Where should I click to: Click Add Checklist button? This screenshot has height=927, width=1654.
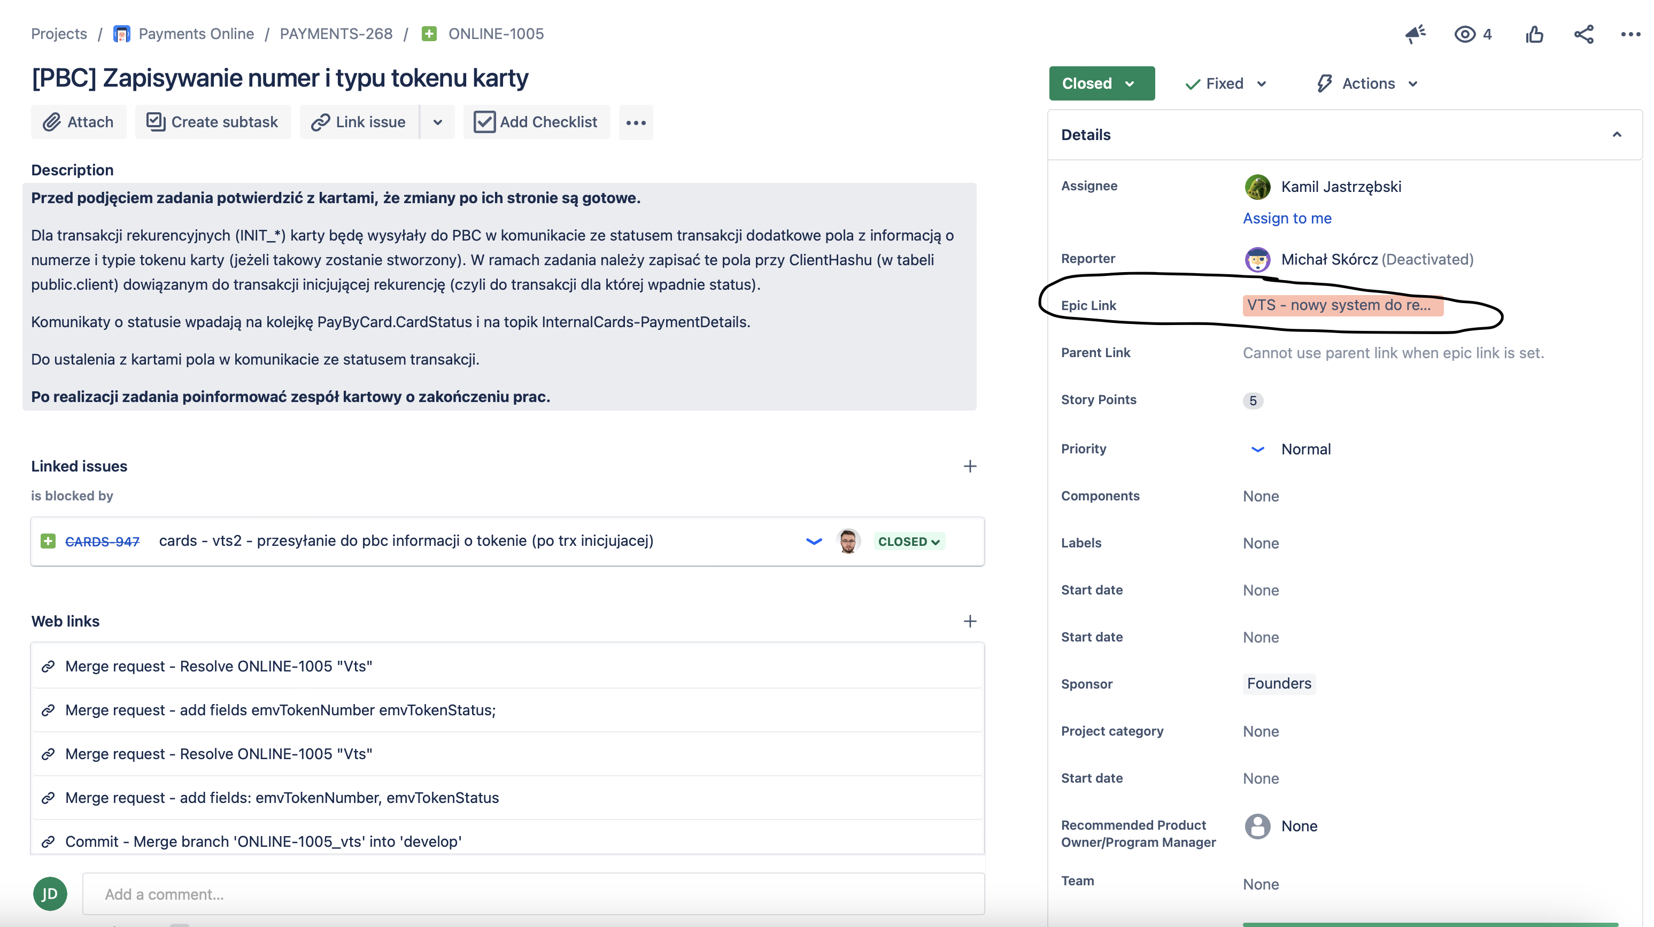point(536,122)
